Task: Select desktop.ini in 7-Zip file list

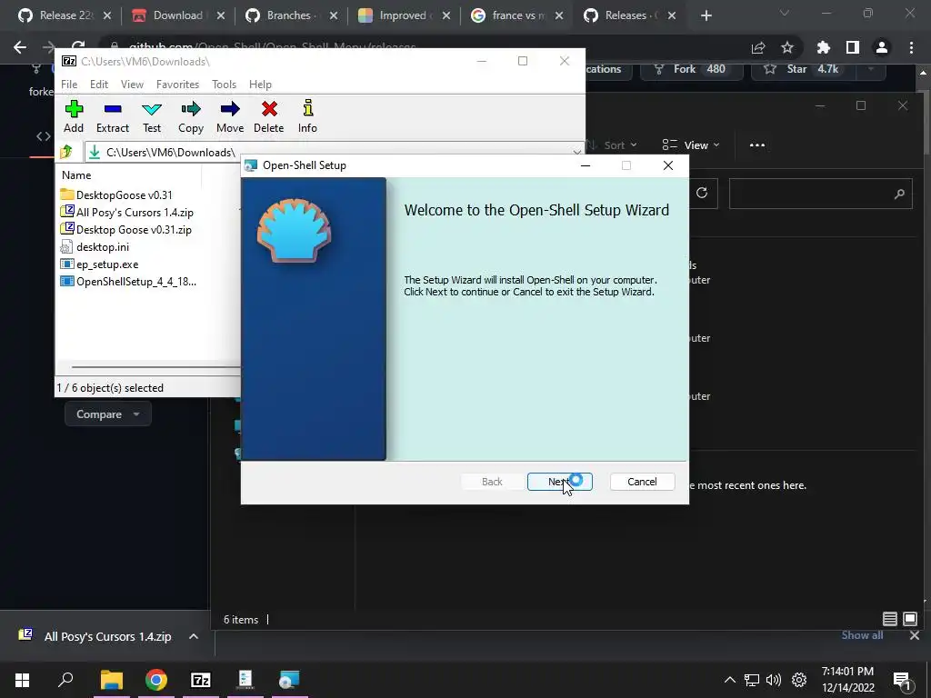Action: pos(95,246)
